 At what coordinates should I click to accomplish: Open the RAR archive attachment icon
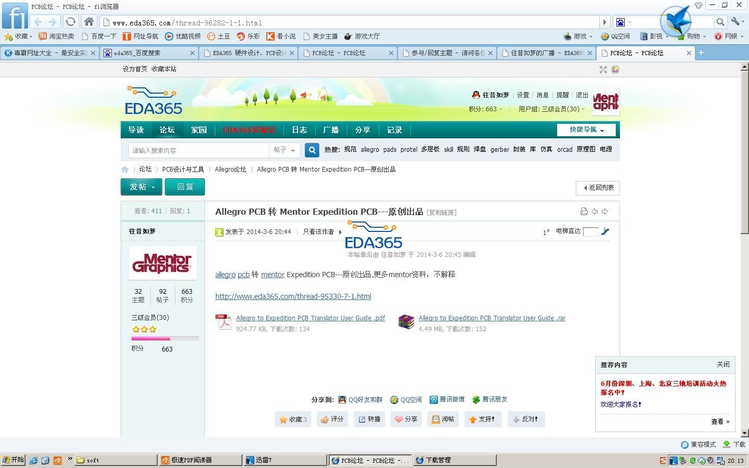(406, 322)
